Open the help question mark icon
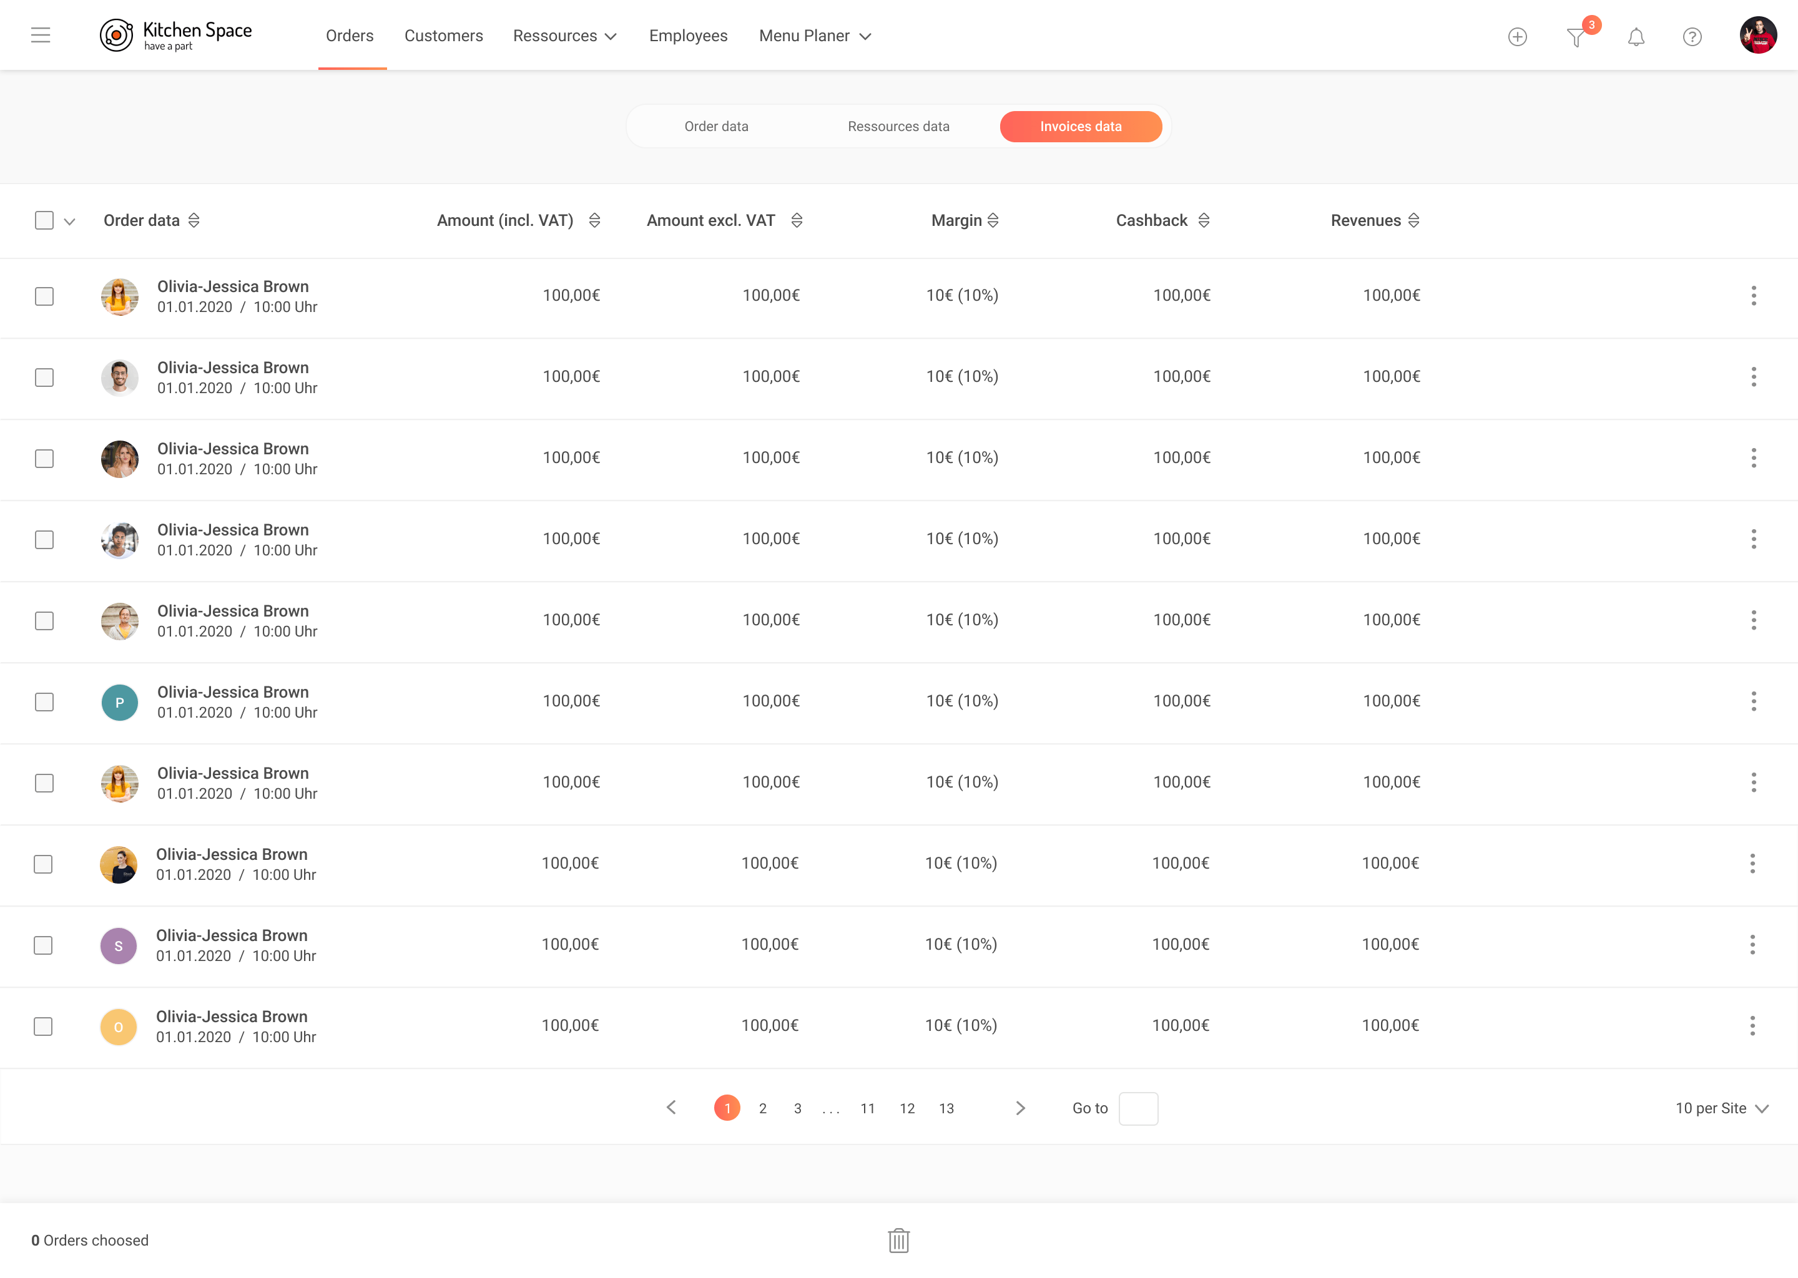 point(1692,37)
